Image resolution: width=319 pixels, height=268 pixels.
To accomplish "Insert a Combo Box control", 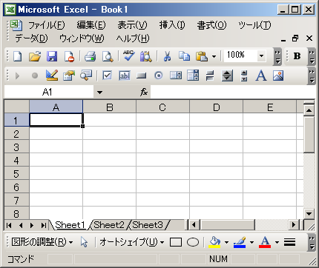I will [x=193, y=76].
